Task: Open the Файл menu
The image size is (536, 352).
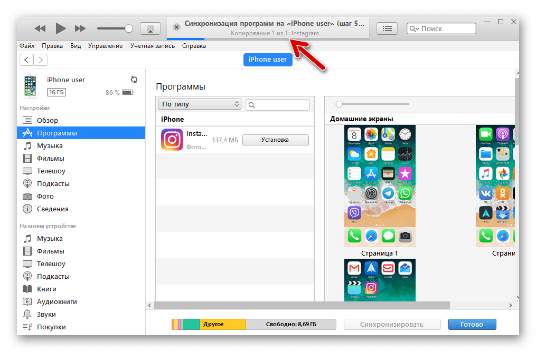Action: click(x=27, y=46)
